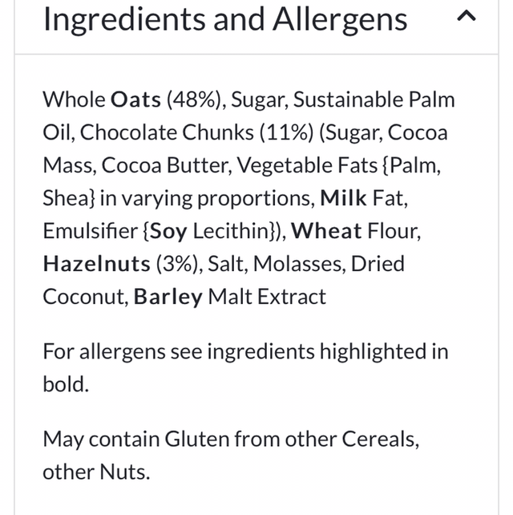
Task: Click the bold word Hazelnuts
Action: (x=96, y=264)
